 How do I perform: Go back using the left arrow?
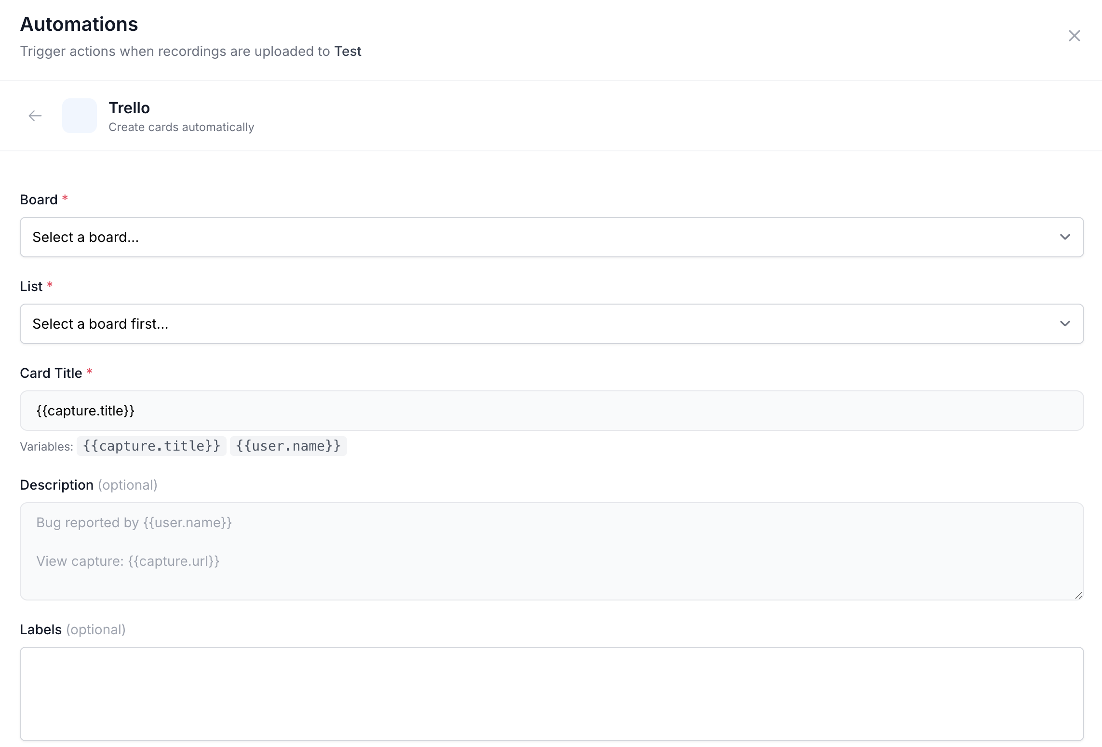click(35, 116)
